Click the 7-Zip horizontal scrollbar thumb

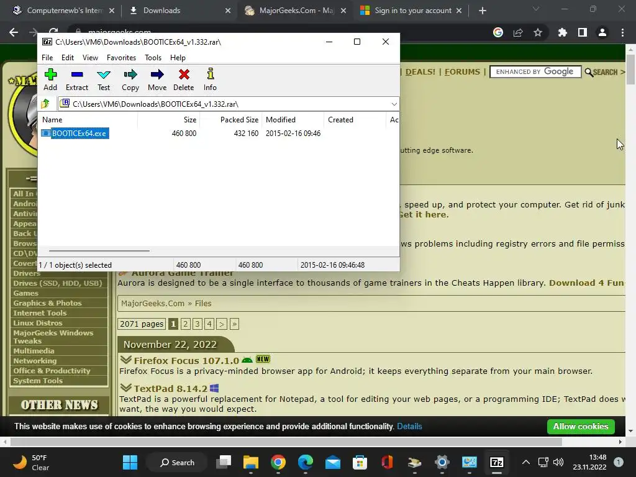coord(99,251)
